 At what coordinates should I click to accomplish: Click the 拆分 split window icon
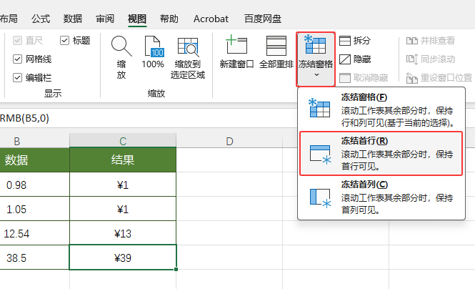pyautogui.click(x=345, y=41)
